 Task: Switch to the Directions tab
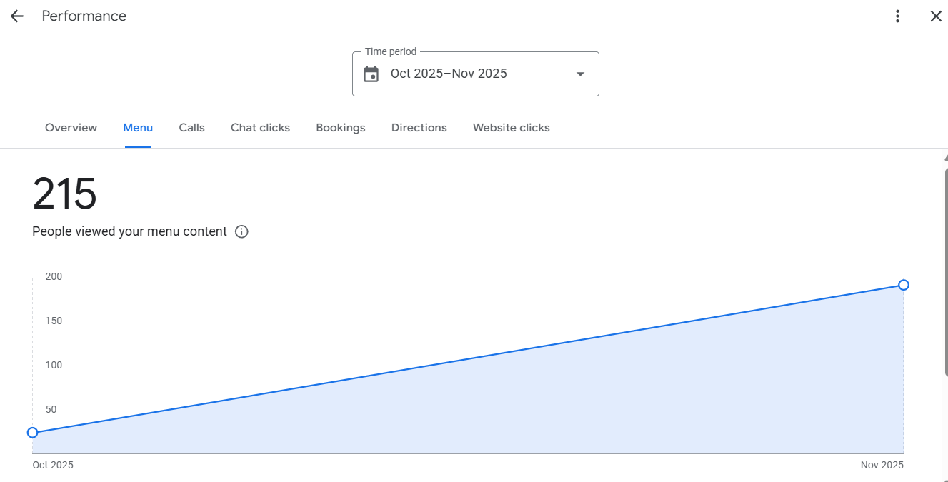[419, 128]
